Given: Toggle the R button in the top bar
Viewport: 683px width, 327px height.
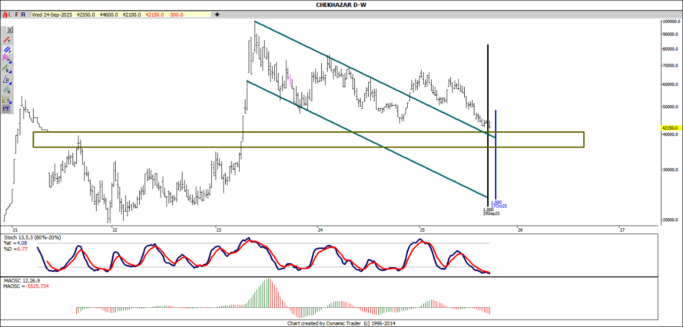Looking at the screenshot, I should pos(23,15).
